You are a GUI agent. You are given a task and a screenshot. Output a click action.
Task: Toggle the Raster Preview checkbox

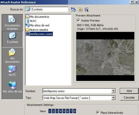78,20
